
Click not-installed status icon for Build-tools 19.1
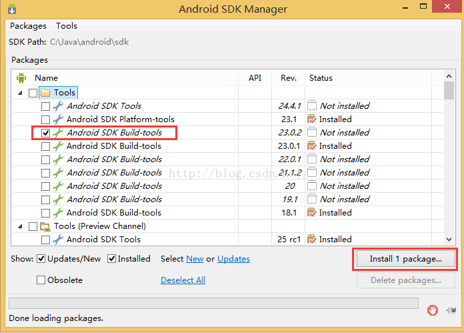[x=312, y=199]
